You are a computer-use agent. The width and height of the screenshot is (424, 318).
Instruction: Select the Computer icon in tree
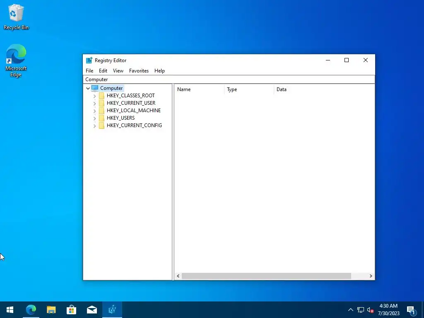(95, 88)
